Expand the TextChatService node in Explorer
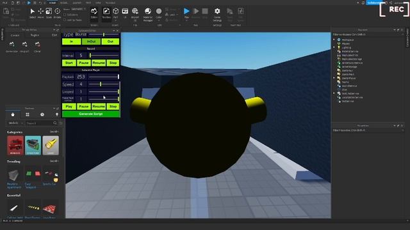Screen dimensions: 410x230 334,93
